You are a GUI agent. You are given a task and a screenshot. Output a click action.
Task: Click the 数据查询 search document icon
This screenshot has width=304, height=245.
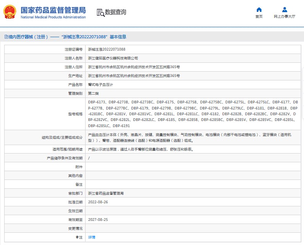(x=100, y=13)
